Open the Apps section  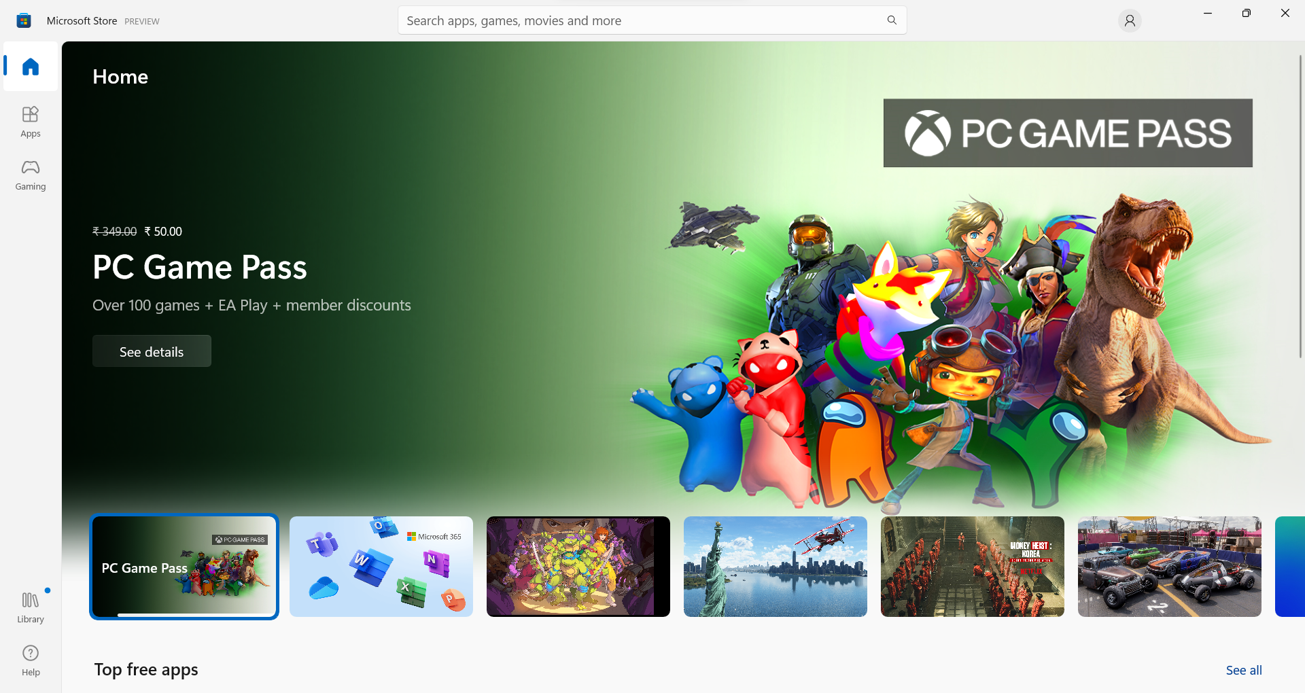pos(31,122)
